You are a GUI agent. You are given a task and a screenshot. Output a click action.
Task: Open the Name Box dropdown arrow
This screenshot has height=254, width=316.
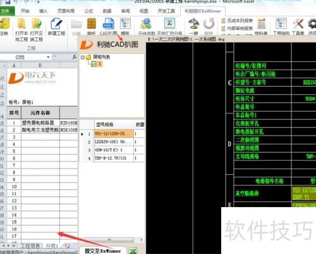[48, 57]
